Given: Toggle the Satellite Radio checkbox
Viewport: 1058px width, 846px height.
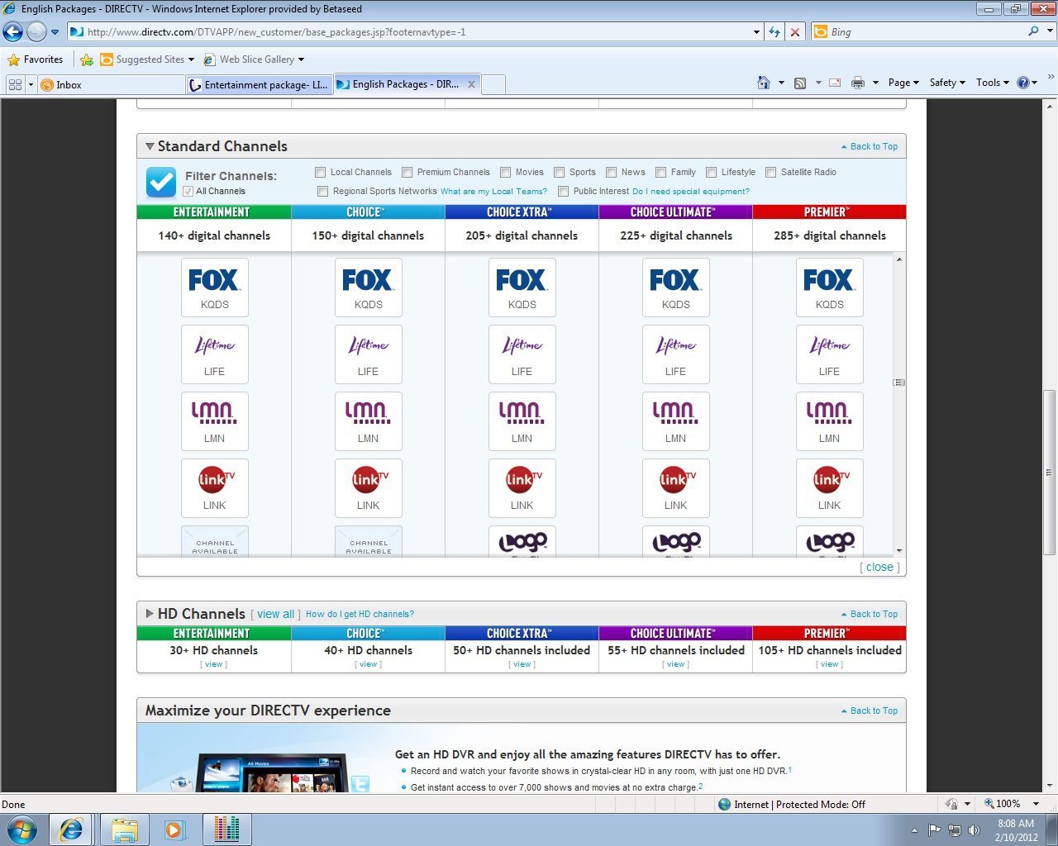Looking at the screenshot, I should pyautogui.click(x=771, y=172).
